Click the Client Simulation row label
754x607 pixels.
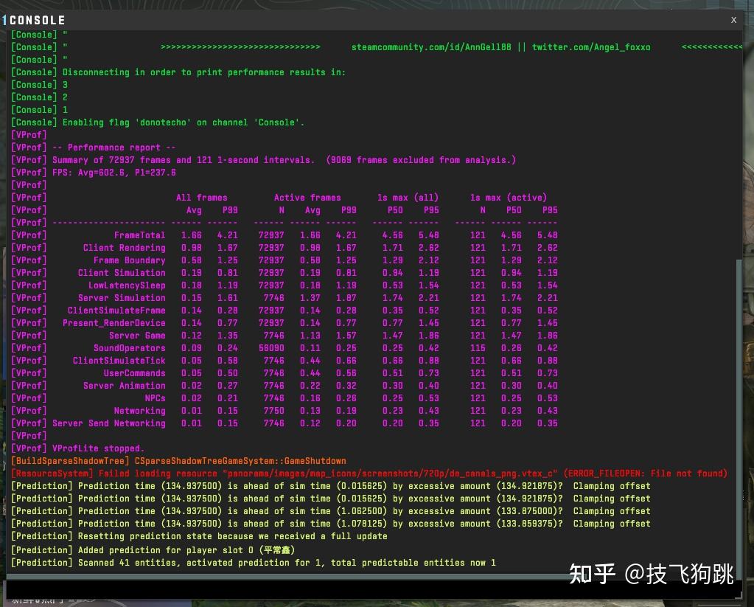[x=122, y=272]
